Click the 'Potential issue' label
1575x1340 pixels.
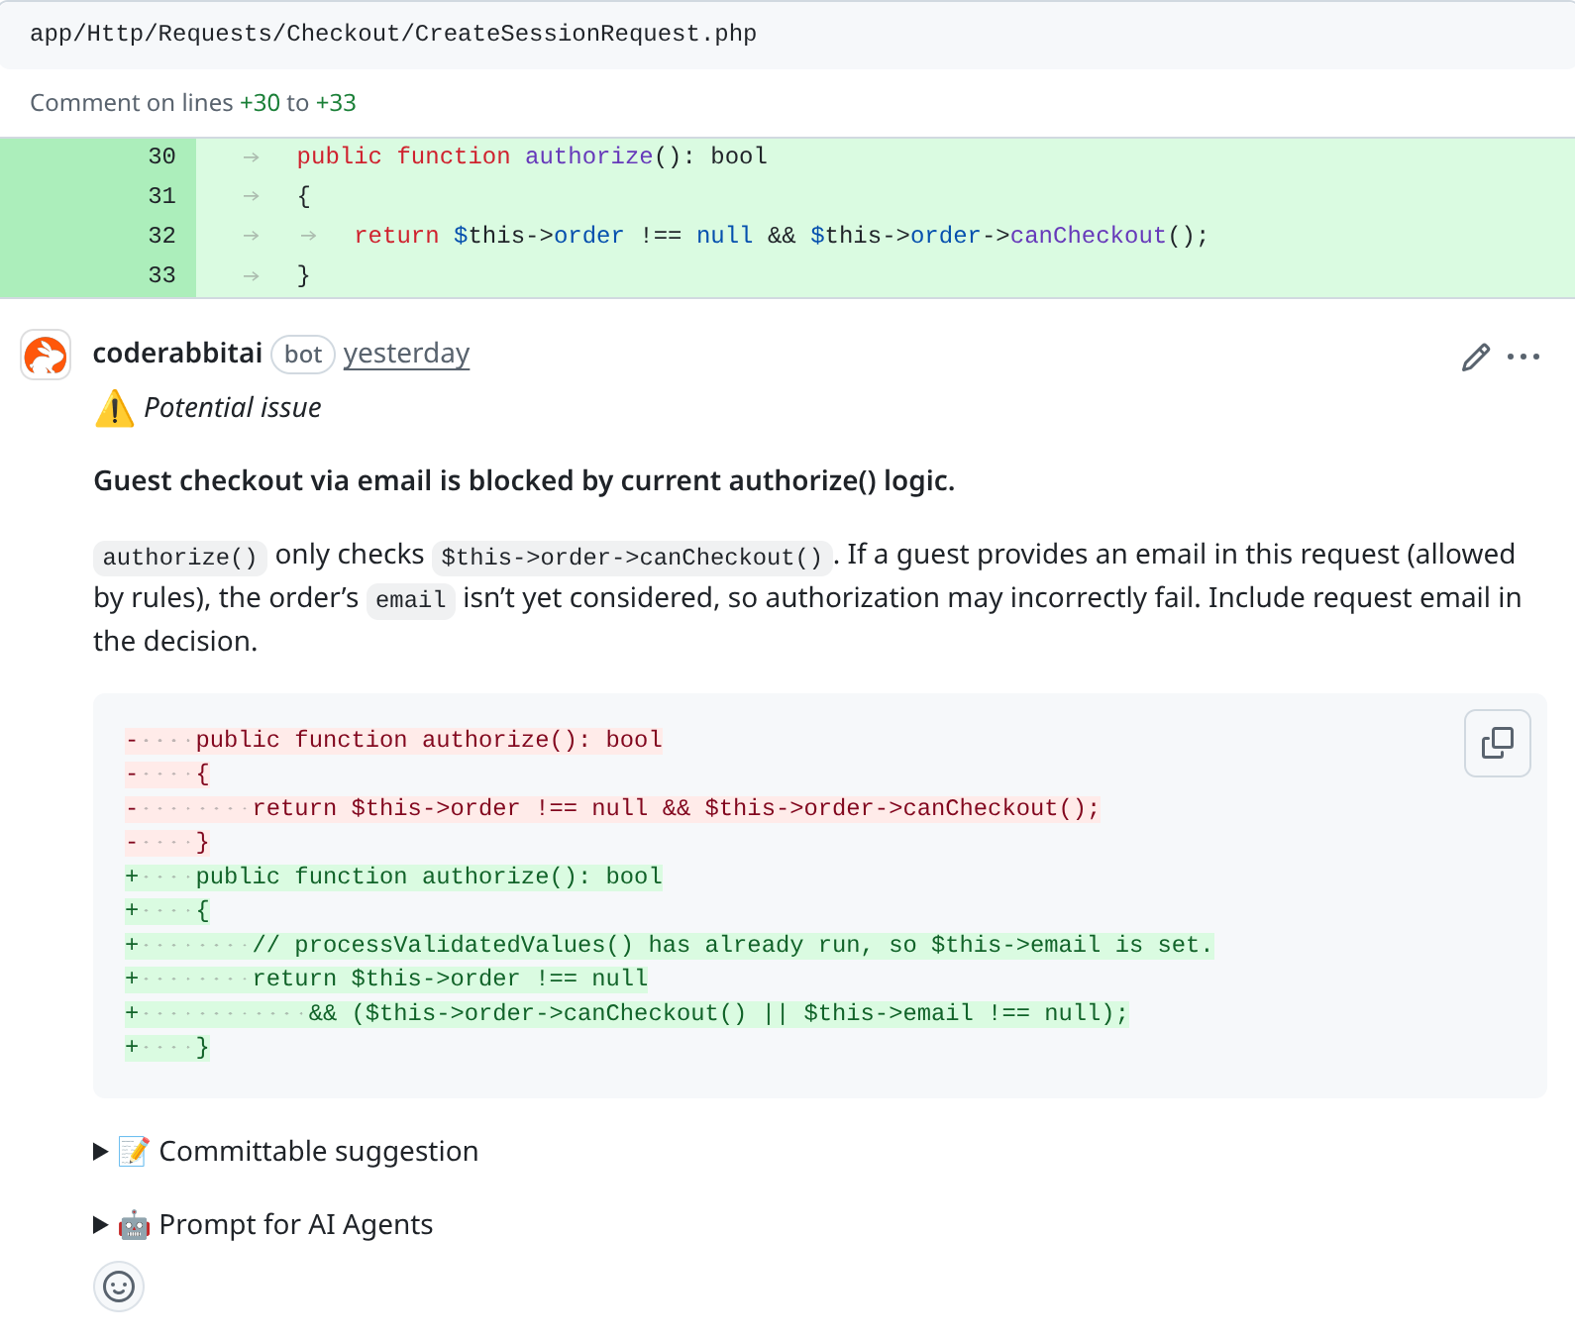[x=233, y=408]
